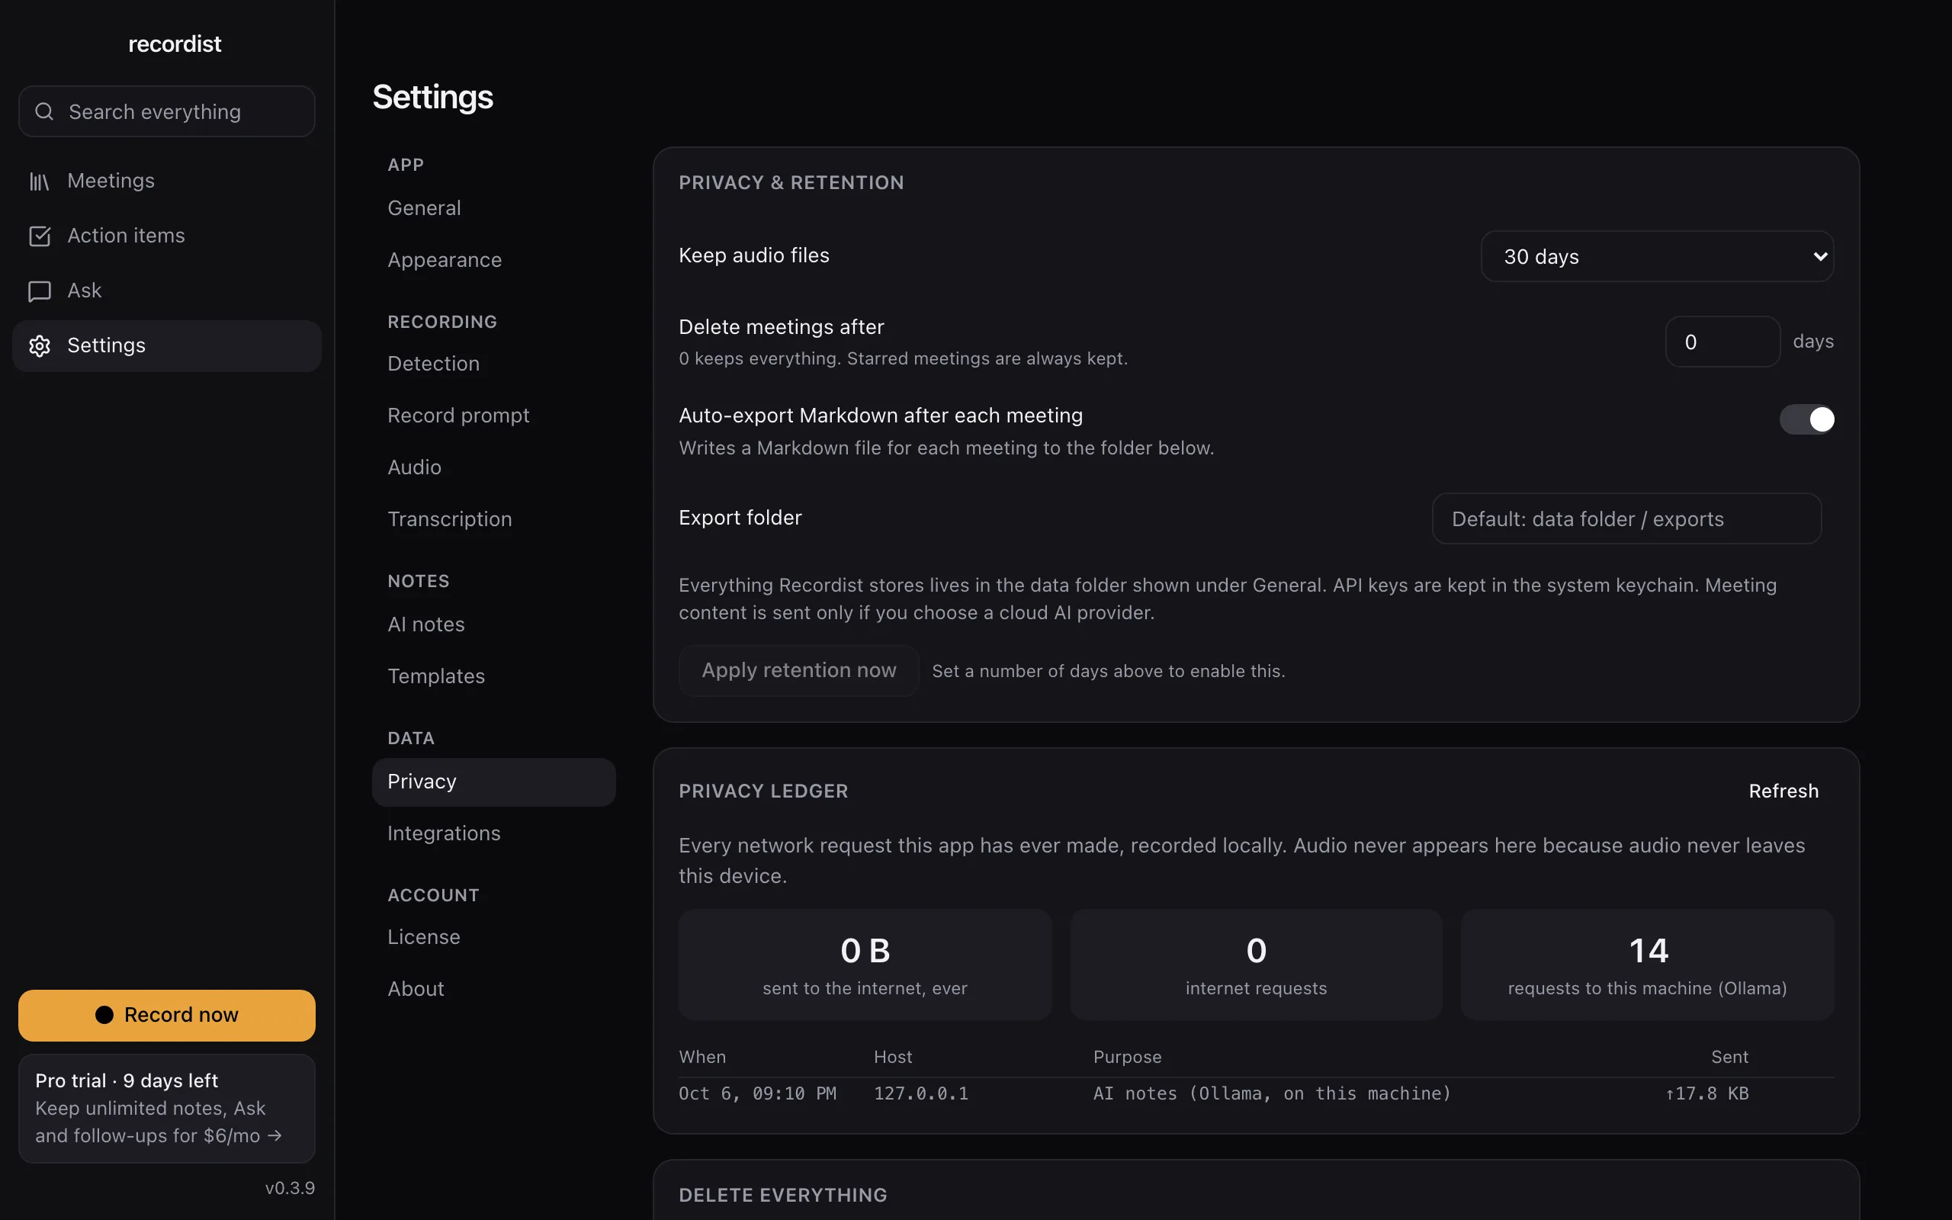The width and height of the screenshot is (1952, 1220).
Task: Select Audio settings section
Action: point(493,467)
